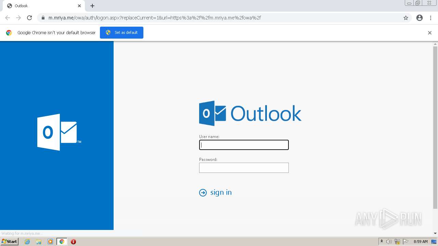Open file explorer from taskbar

pyautogui.click(x=39, y=242)
